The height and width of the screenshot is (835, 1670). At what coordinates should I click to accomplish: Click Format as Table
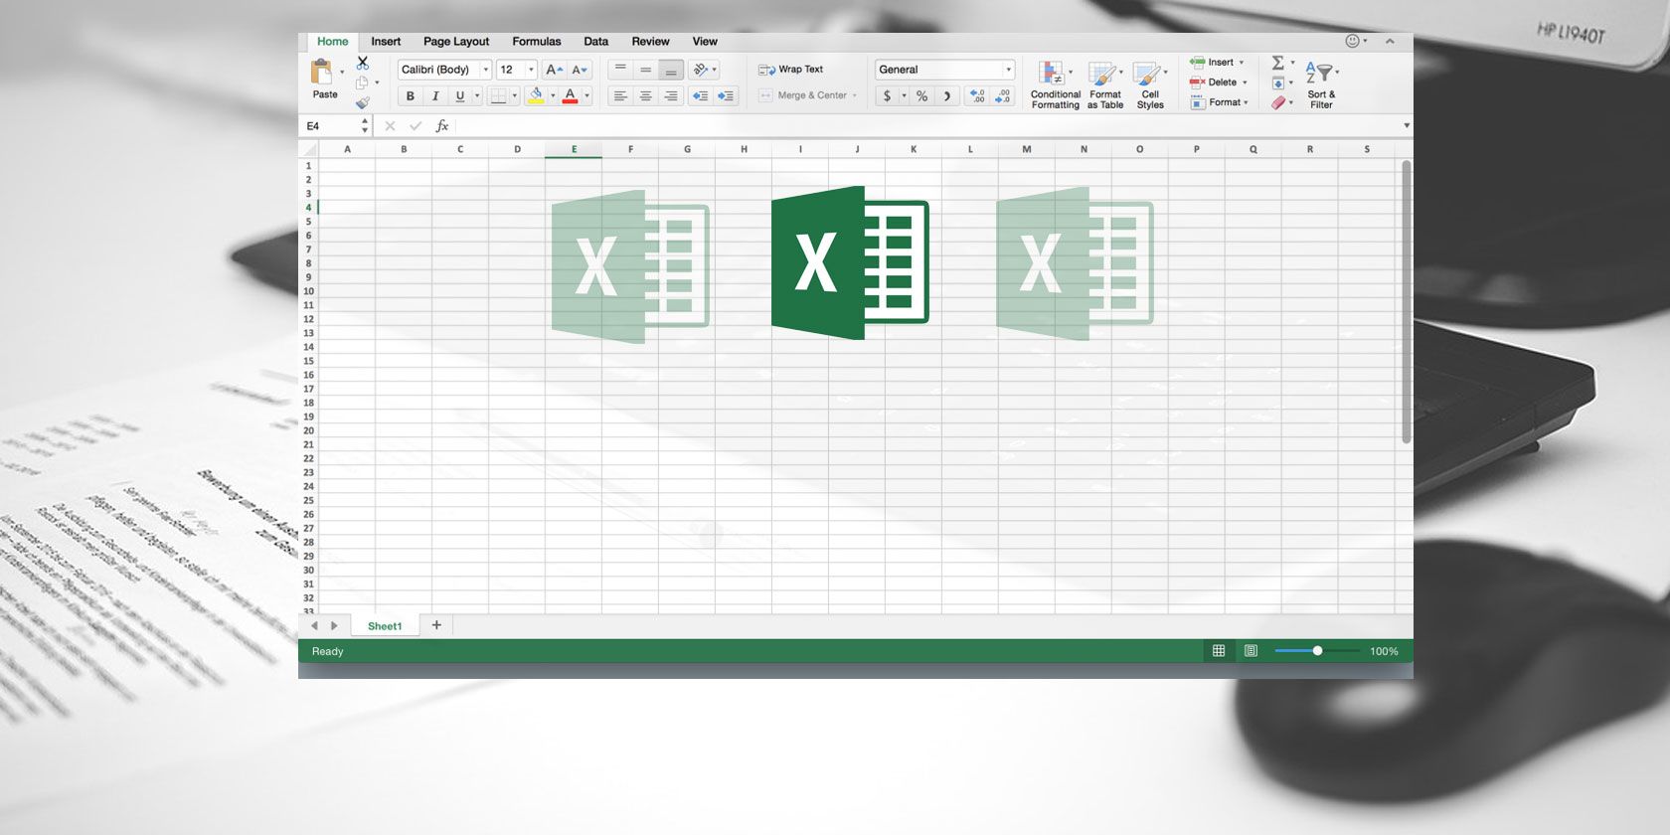1104,83
